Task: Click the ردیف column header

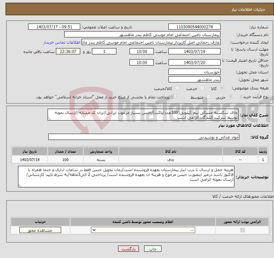Action: [x=263, y=151]
